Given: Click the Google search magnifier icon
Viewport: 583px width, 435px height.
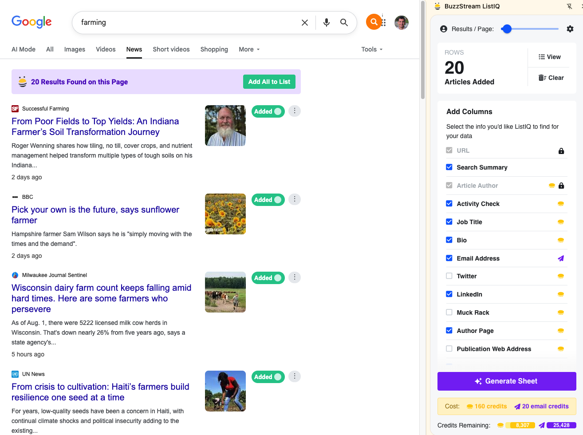Looking at the screenshot, I should point(344,23).
